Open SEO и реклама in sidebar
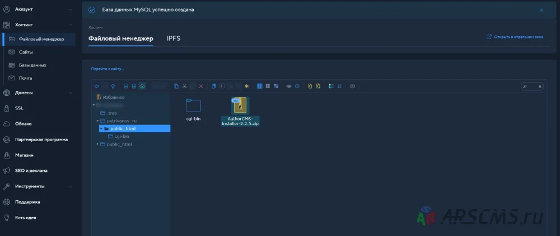This screenshot has width=560, height=236. coord(31,171)
